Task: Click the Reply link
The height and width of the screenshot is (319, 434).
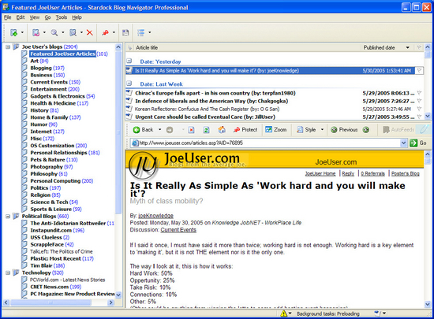Action: [x=348, y=173]
